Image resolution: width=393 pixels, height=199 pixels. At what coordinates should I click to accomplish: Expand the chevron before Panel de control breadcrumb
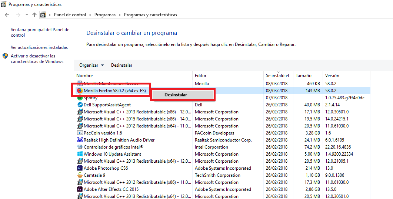point(50,15)
